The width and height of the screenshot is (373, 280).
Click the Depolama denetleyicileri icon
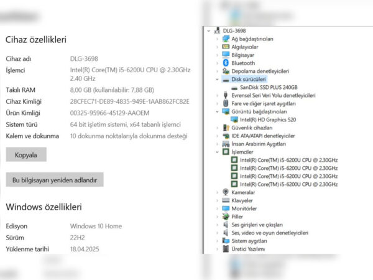[x=226, y=71]
